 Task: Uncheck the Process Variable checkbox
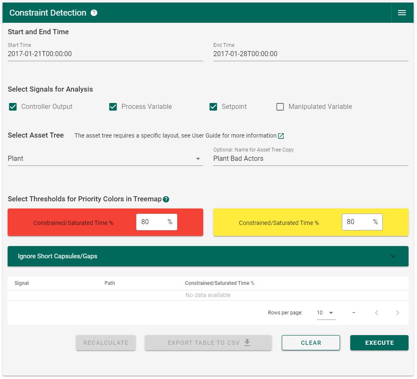(x=113, y=107)
